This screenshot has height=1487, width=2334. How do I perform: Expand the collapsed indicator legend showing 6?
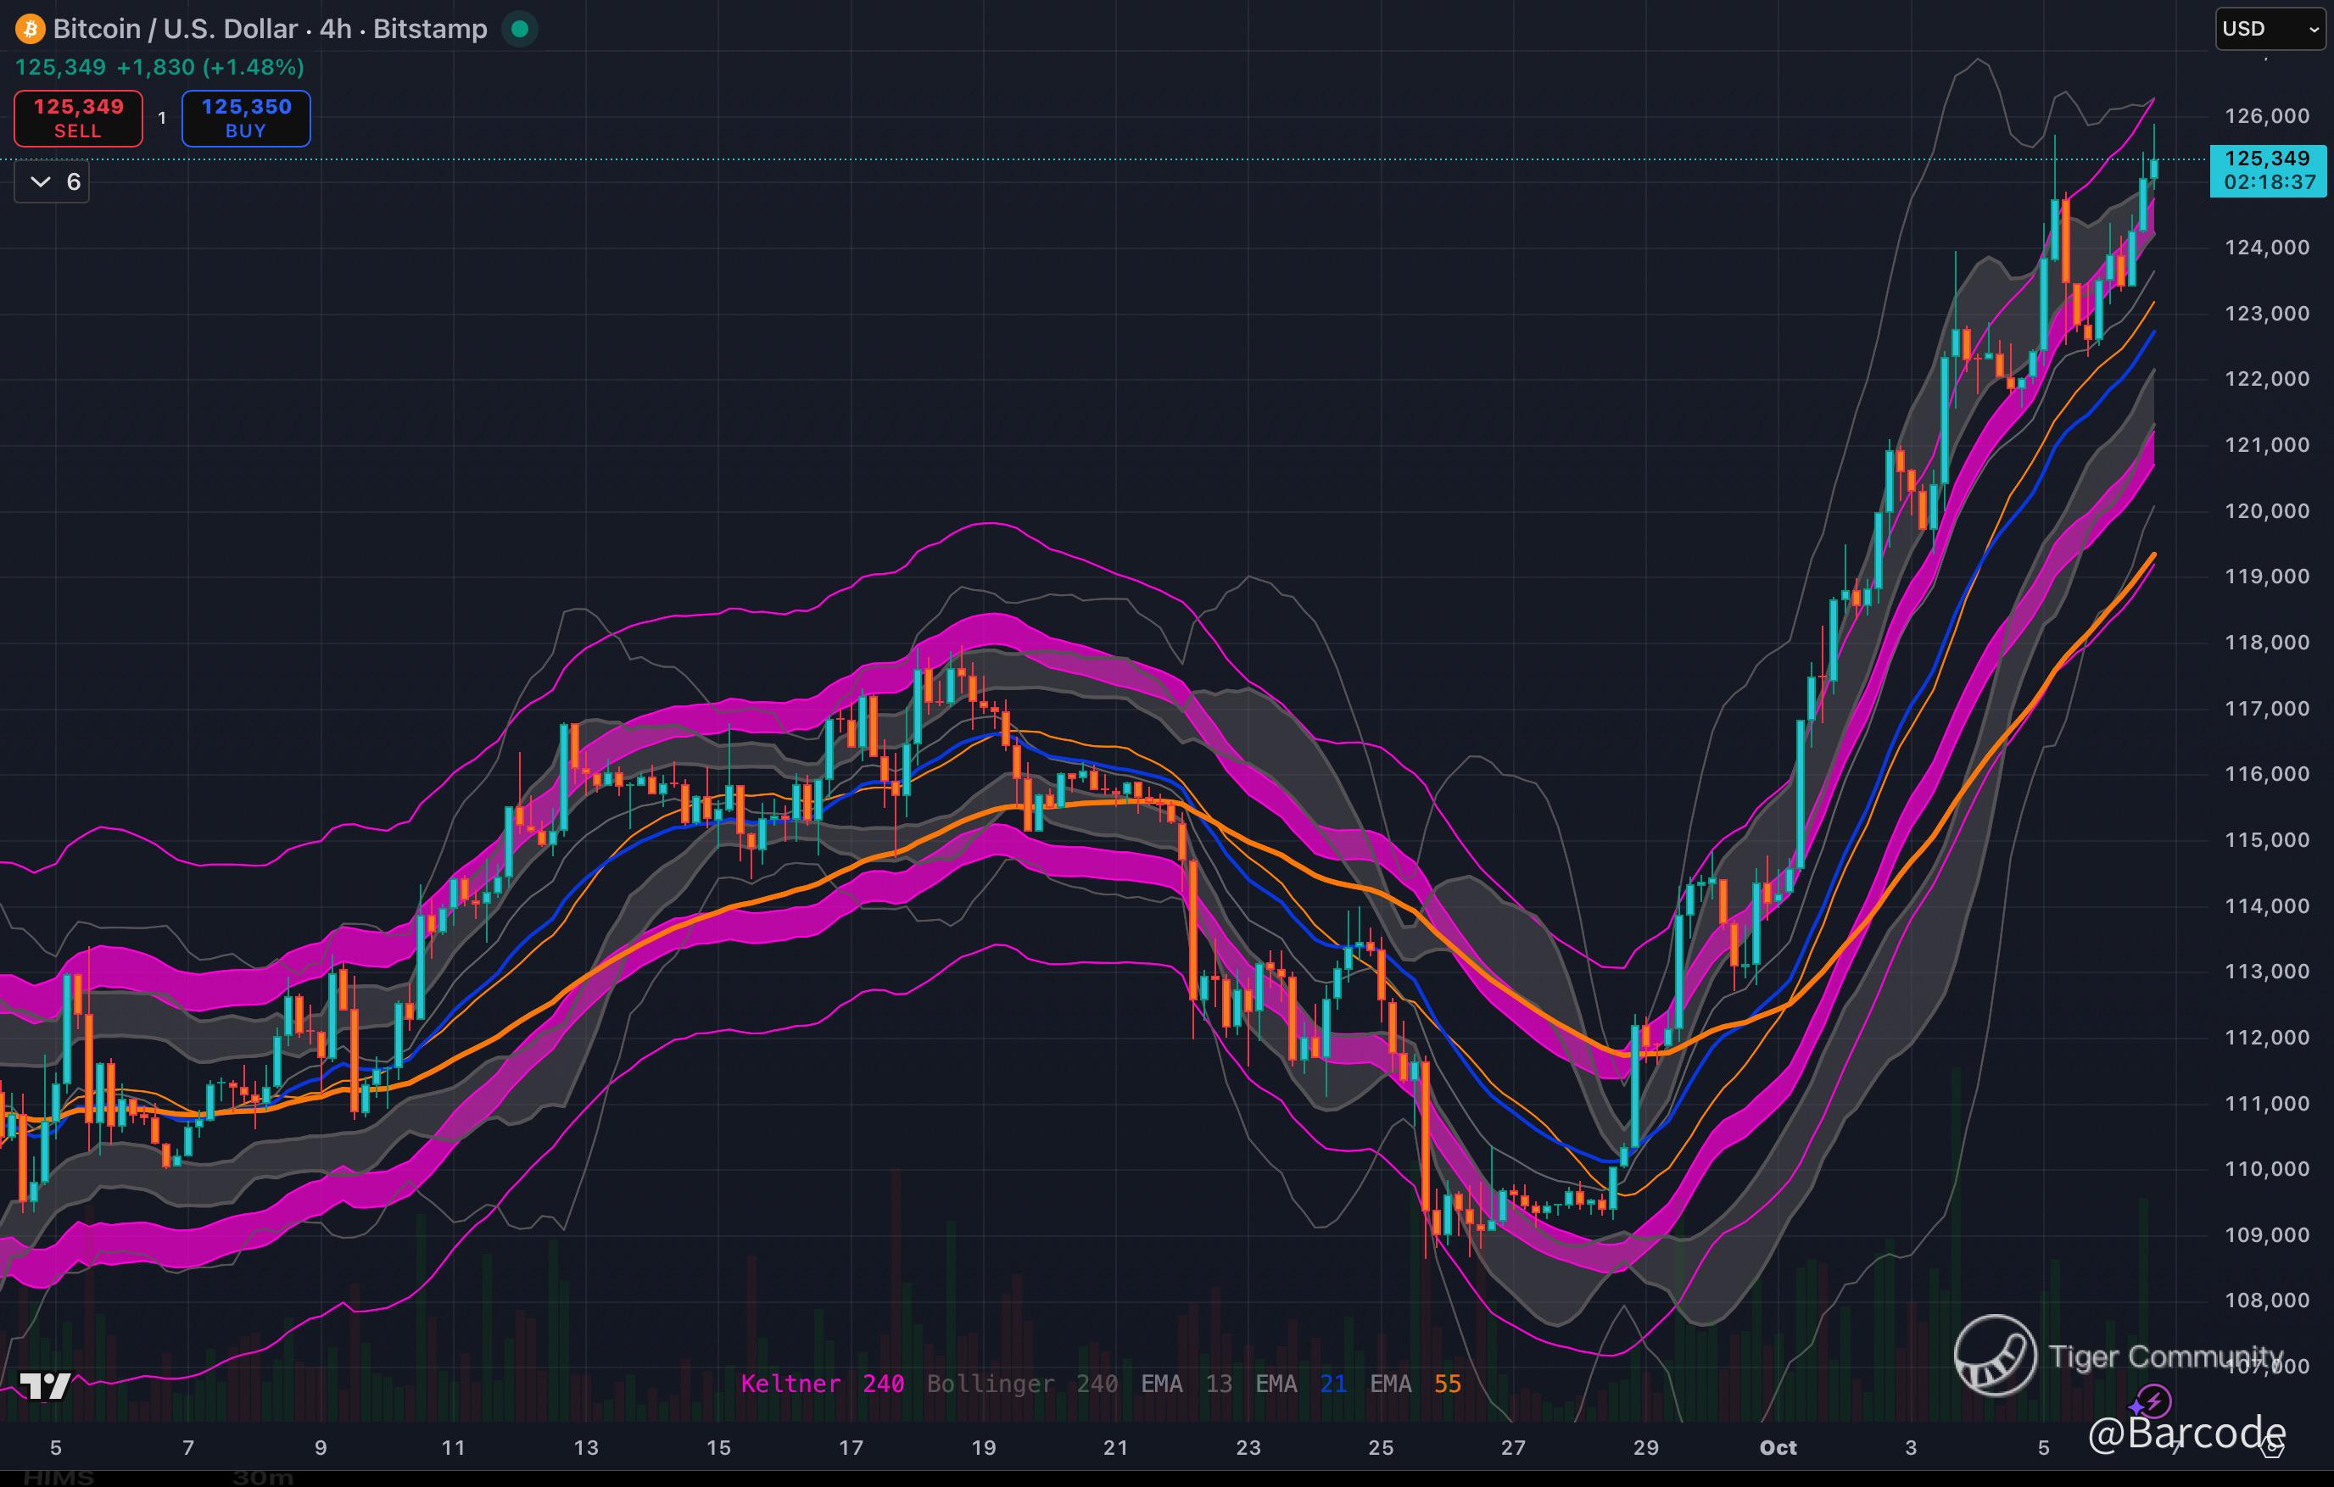(x=53, y=182)
